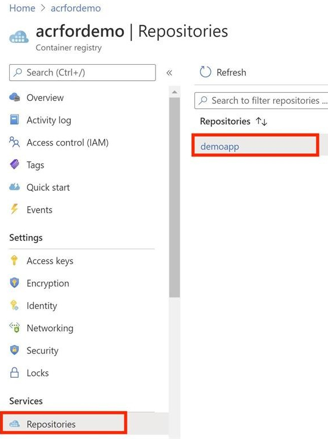The image size is (328, 439).
Task: Click the Encryption shield icon
Action: point(14,283)
